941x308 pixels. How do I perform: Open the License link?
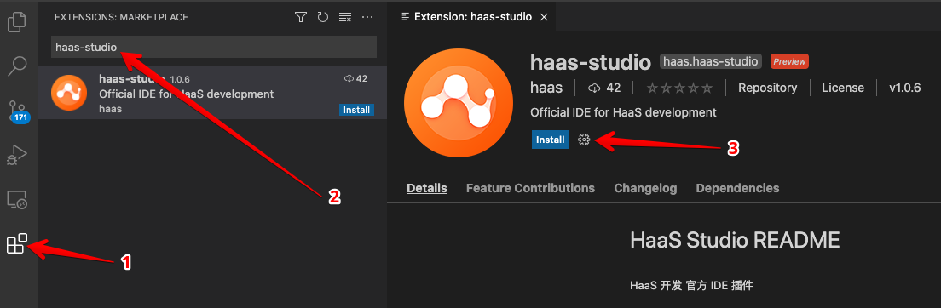[x=843, y=88]
